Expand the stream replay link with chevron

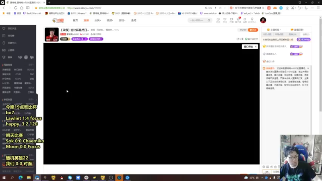(297, 30)
